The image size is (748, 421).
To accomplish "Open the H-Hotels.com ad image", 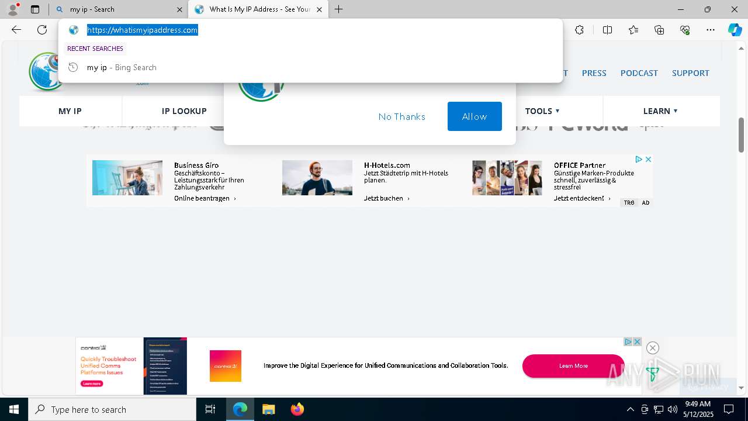I will coord(317,178).
